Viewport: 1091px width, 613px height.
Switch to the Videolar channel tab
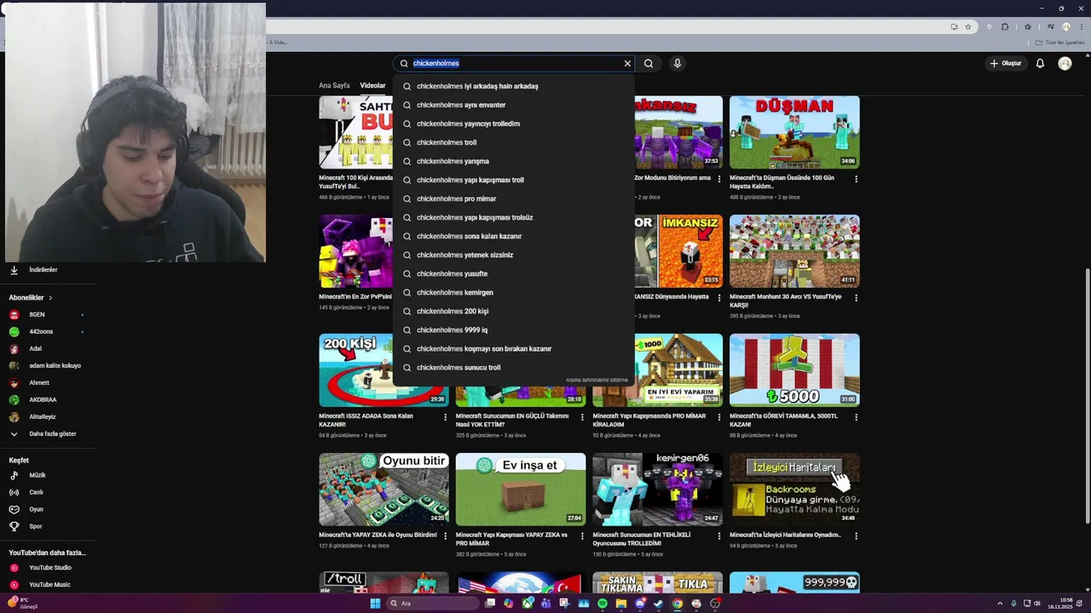click(372, 85)
